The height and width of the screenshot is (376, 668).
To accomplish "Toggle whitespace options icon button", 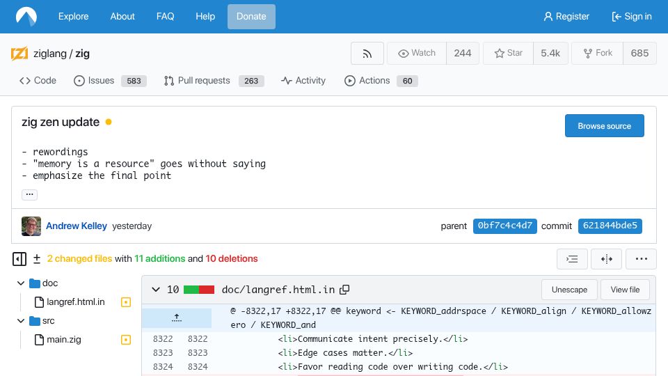I will click(x=572, y=259).
